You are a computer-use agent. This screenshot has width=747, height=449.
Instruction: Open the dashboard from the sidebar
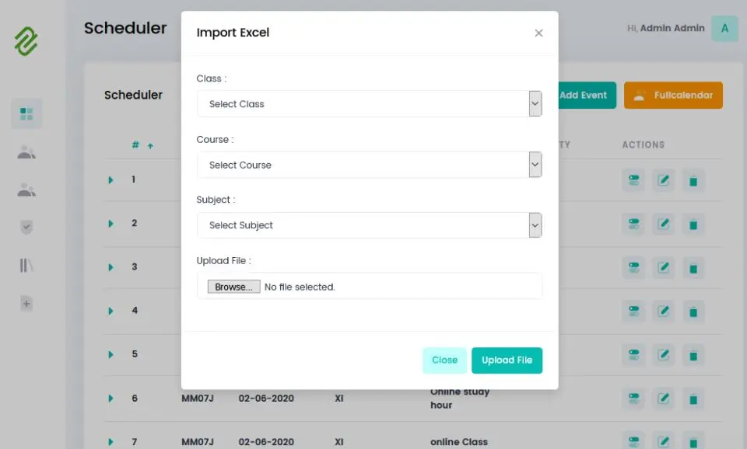pyautogui.click(x=26, y=113)
